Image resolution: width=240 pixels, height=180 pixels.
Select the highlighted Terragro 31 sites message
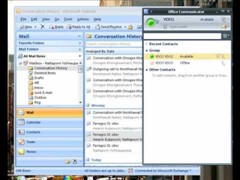point(114,137)
